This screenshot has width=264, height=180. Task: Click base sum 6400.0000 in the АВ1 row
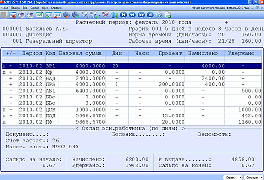pyautogui.click(x=90, y=91)
